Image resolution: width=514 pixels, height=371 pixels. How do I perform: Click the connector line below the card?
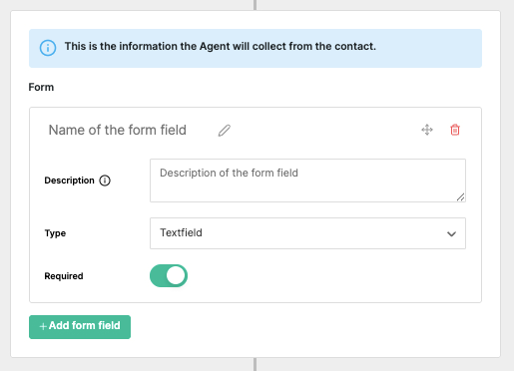click(x=255, y=364)
